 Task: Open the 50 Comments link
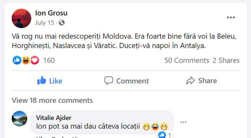tap(187, 61)
